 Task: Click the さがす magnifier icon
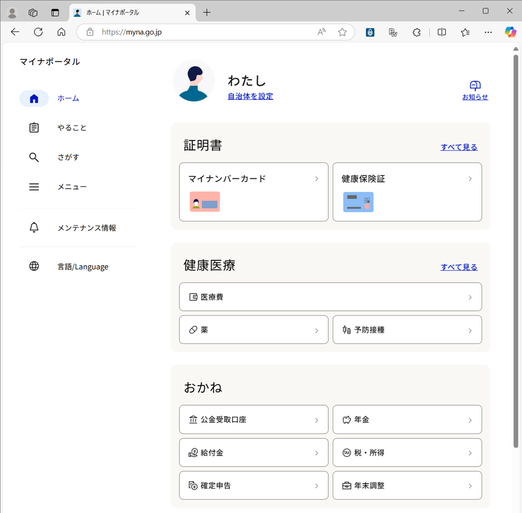34,157
